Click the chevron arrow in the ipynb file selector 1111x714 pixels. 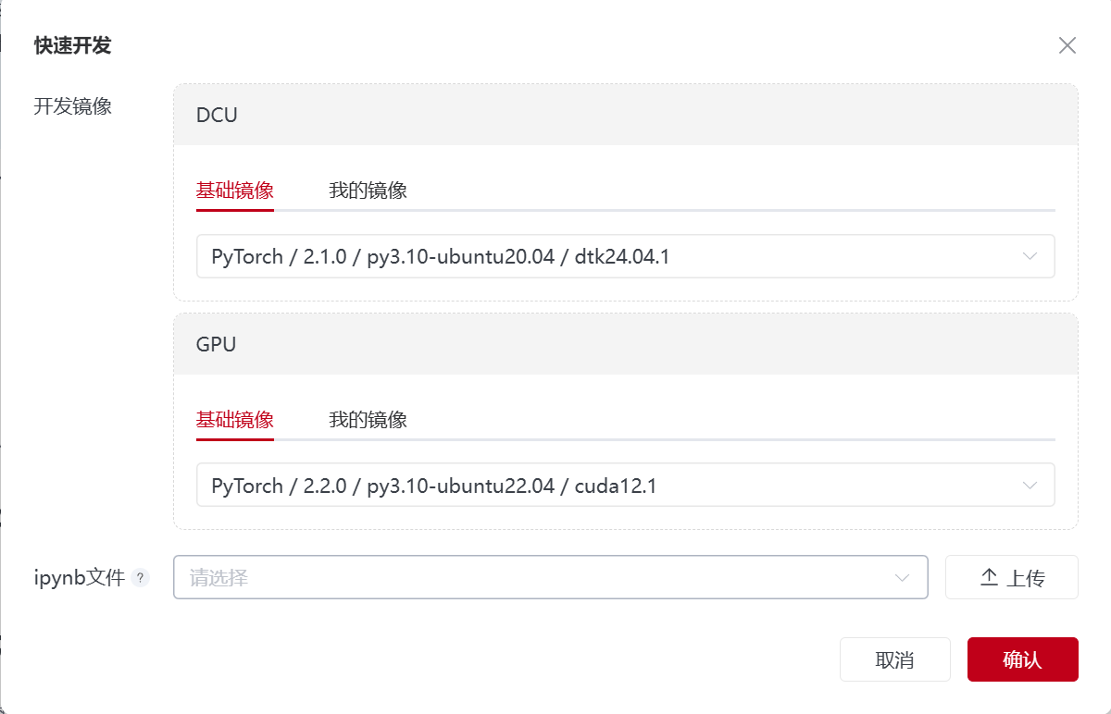click(x=903, y=578)
